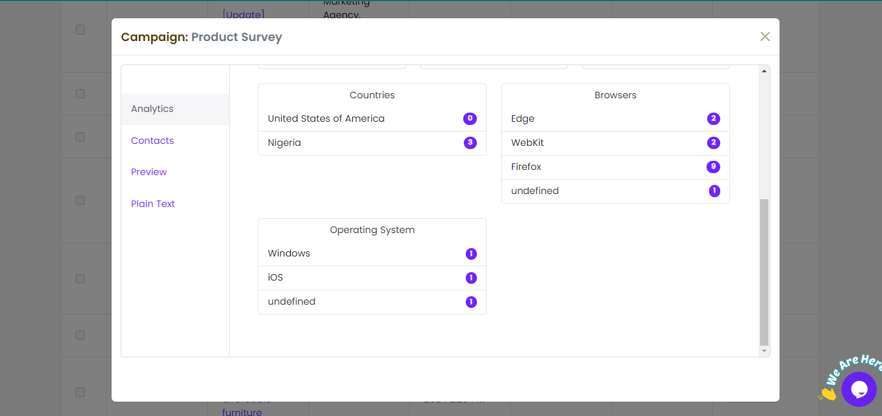Viewport: 882px width, 416px height.
Task: Click the modal's vertical scrollbar thumb
Action: (765, 272)
